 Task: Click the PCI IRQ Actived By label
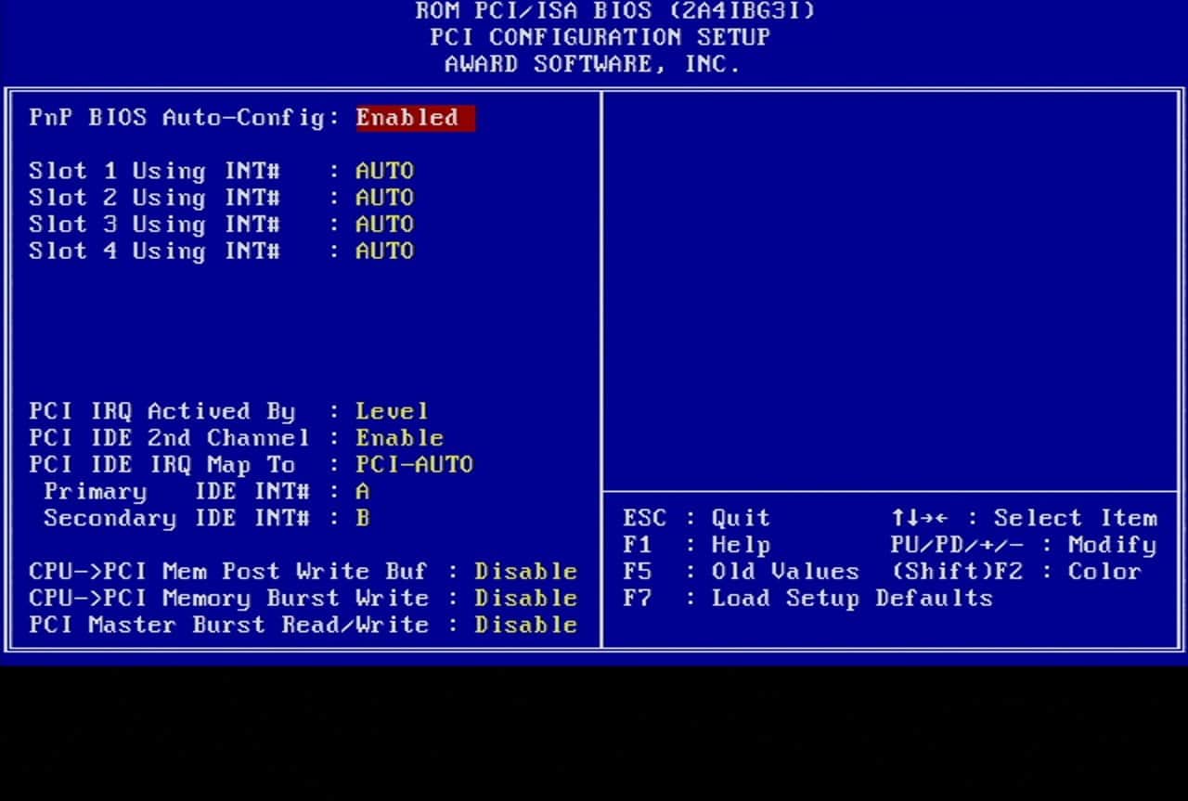162,412
